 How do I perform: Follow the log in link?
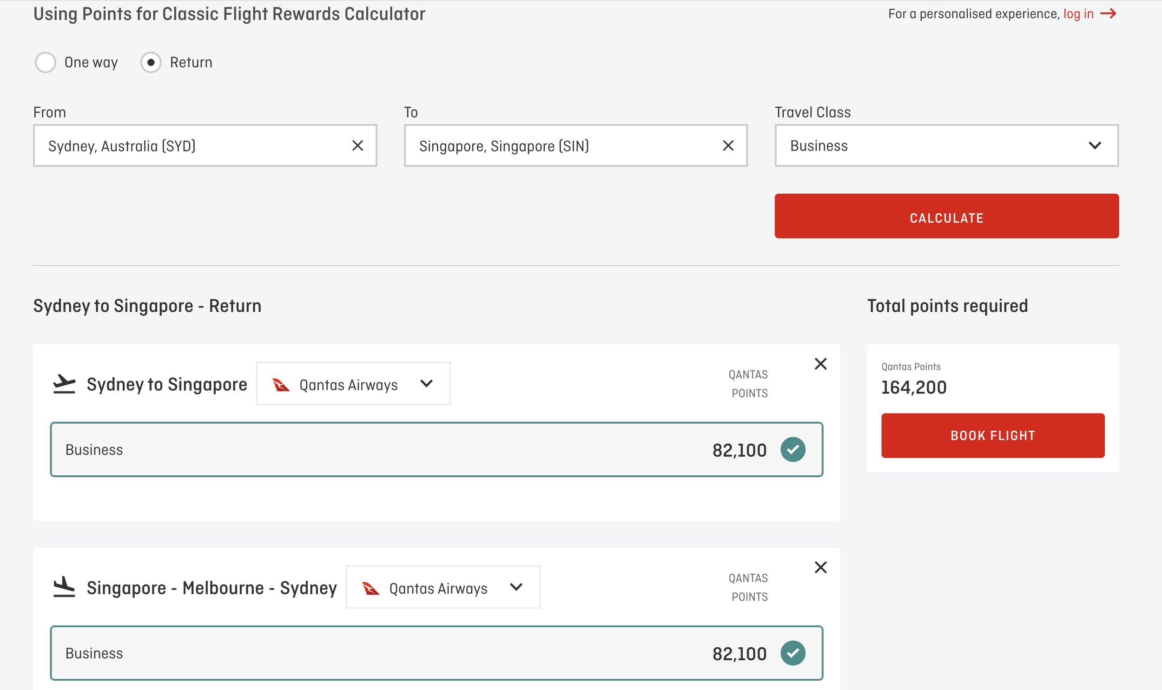click(x=1078, y=14)
